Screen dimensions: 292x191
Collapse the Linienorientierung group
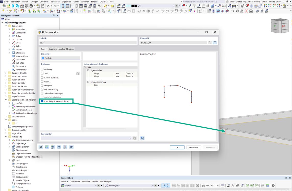click(x=88, y=82)
